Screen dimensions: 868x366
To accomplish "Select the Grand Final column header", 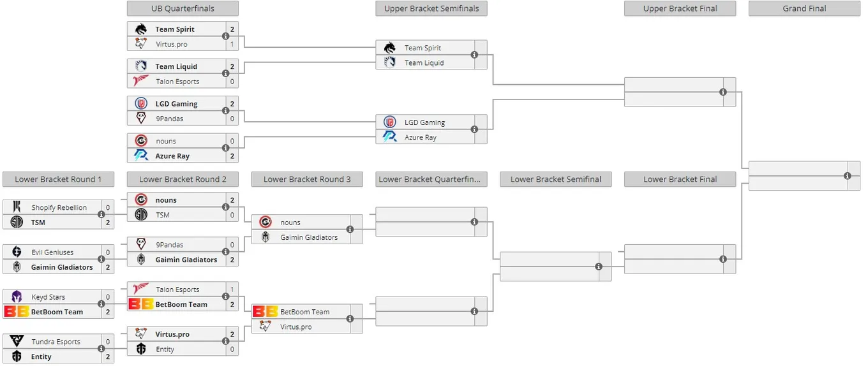I will click(x=804, y=8).
